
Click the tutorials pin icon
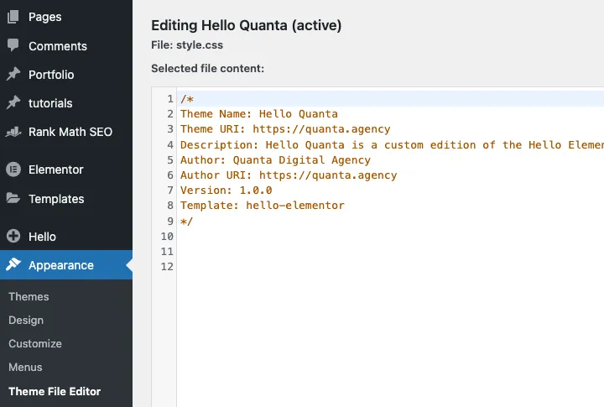tap(13, 103)
